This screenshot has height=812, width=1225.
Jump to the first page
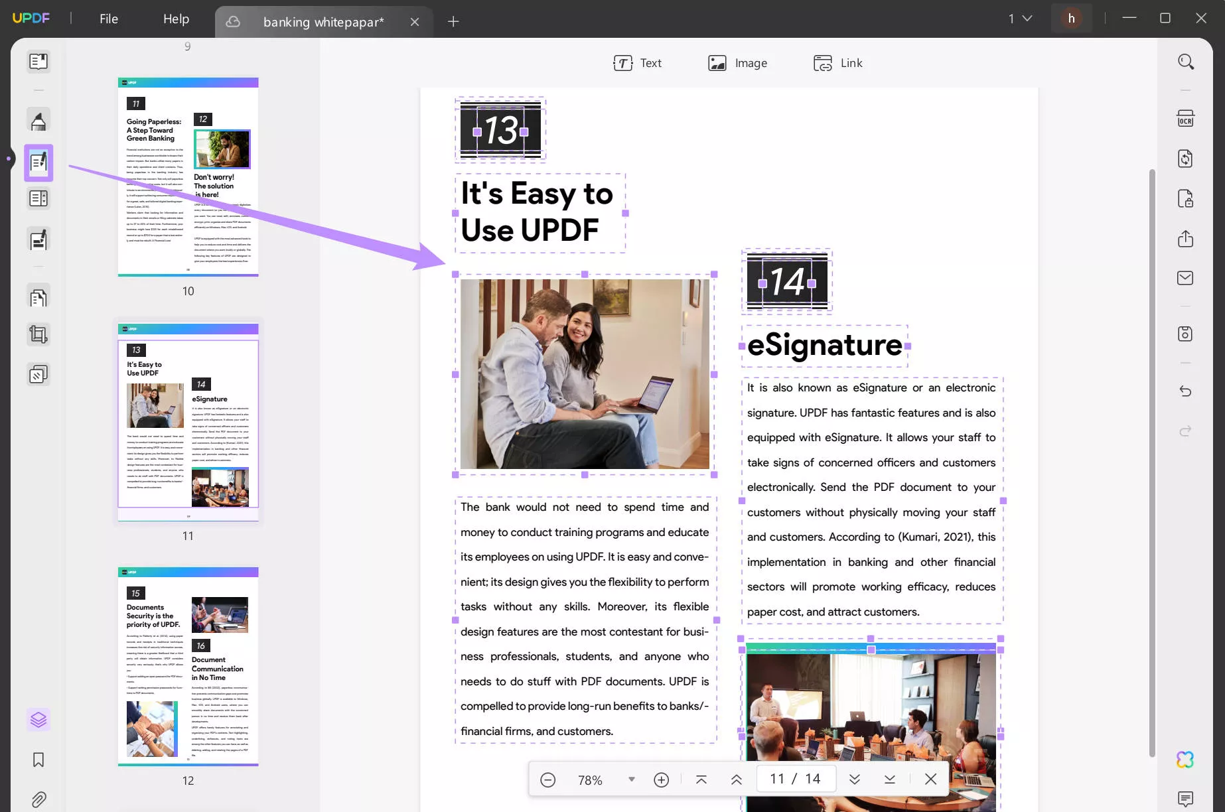[701, 779]
